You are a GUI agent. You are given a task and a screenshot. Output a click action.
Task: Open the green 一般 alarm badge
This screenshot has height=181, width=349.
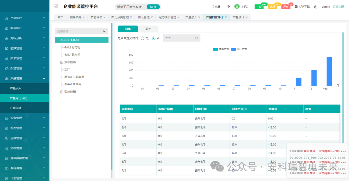coord(259,7)
